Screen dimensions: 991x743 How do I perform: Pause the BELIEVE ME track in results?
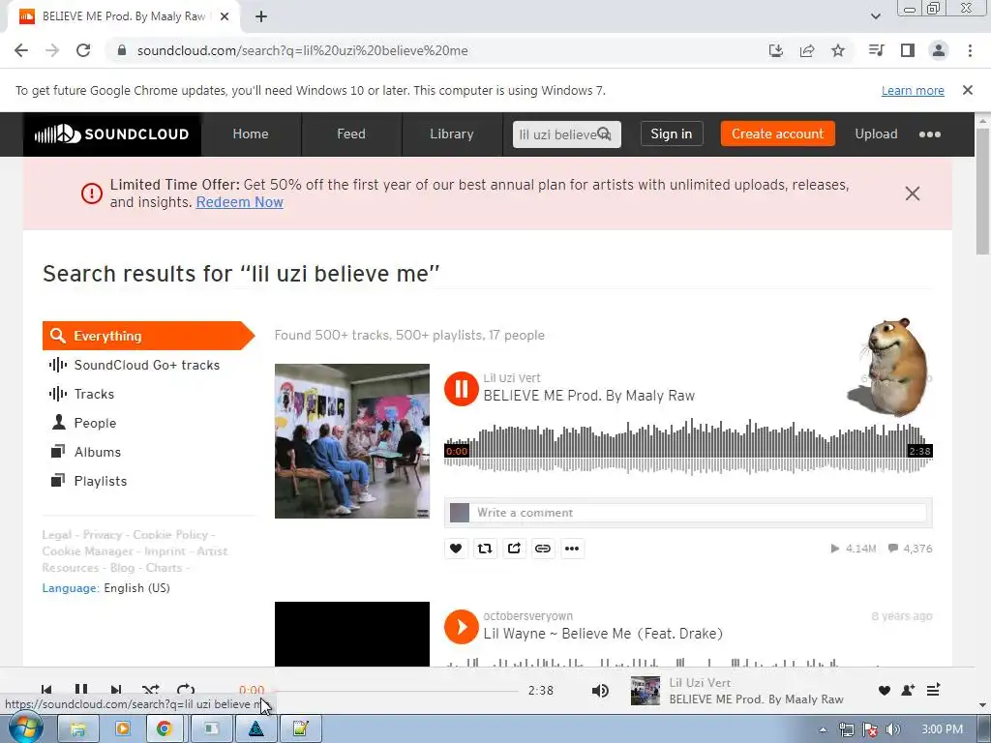462,389
